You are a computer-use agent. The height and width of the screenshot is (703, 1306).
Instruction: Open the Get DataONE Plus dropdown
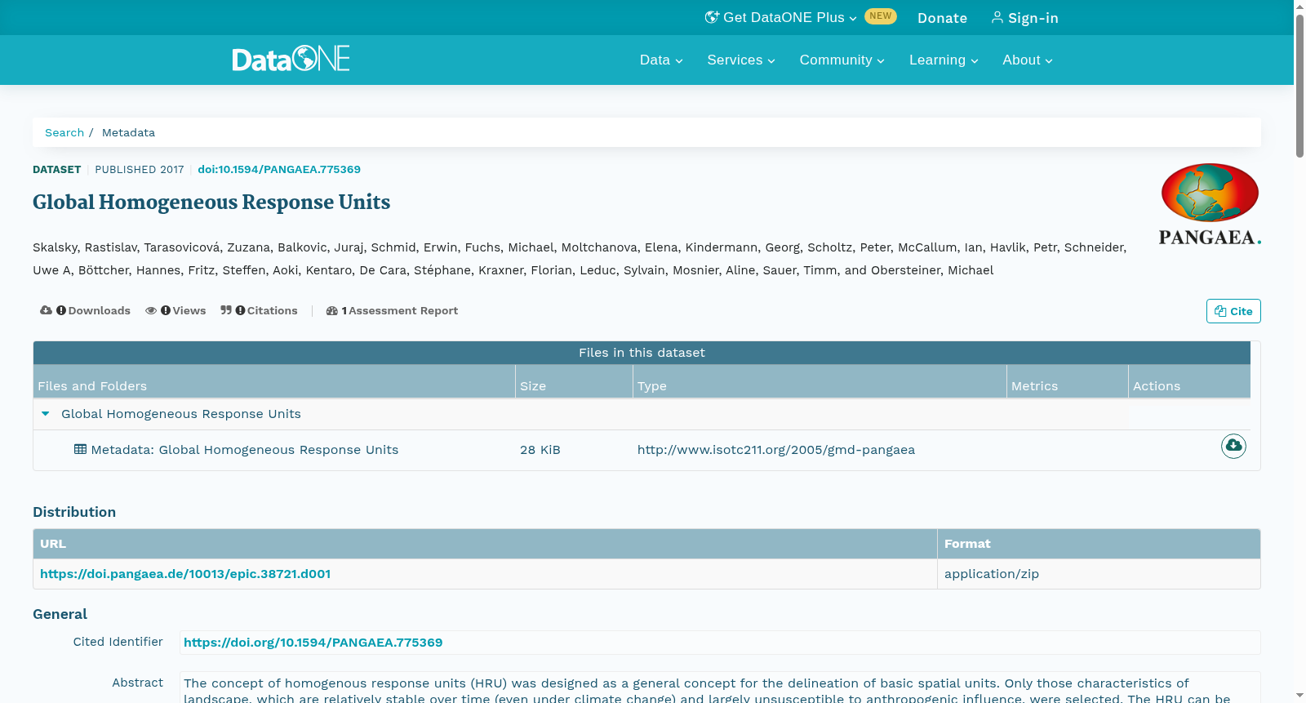click(x=781, y=17)
